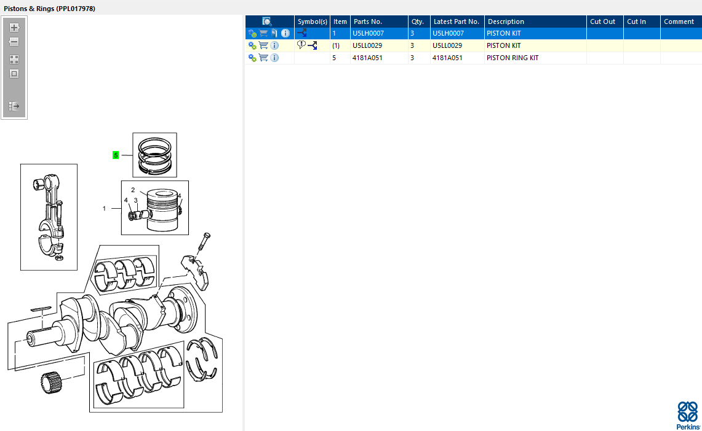Image resolution: width=702 pixels, height=431 pixels.
Task: Click the Pistons & Rings (PPL017978) title
Action: click(x=49, y=9)
